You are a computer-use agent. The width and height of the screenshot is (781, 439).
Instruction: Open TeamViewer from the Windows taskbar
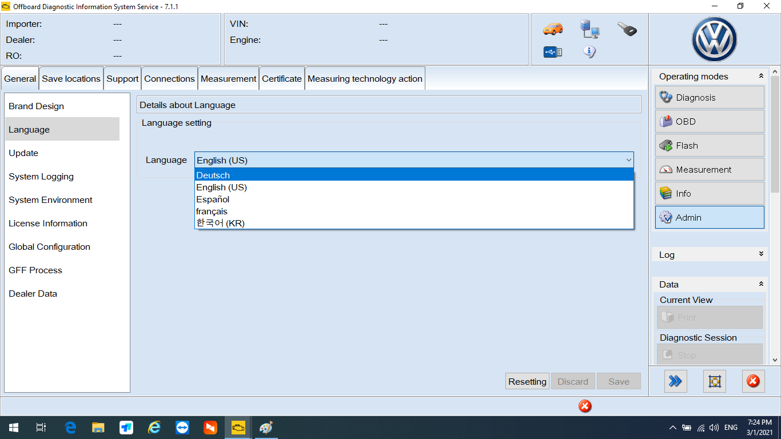(182, 428)
